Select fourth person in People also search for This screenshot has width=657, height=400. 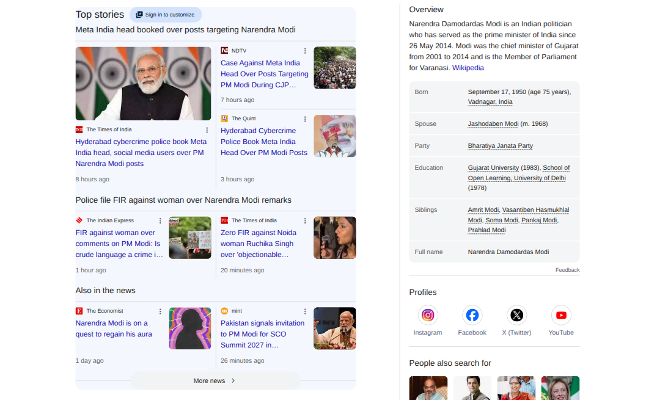coord(560,388)
